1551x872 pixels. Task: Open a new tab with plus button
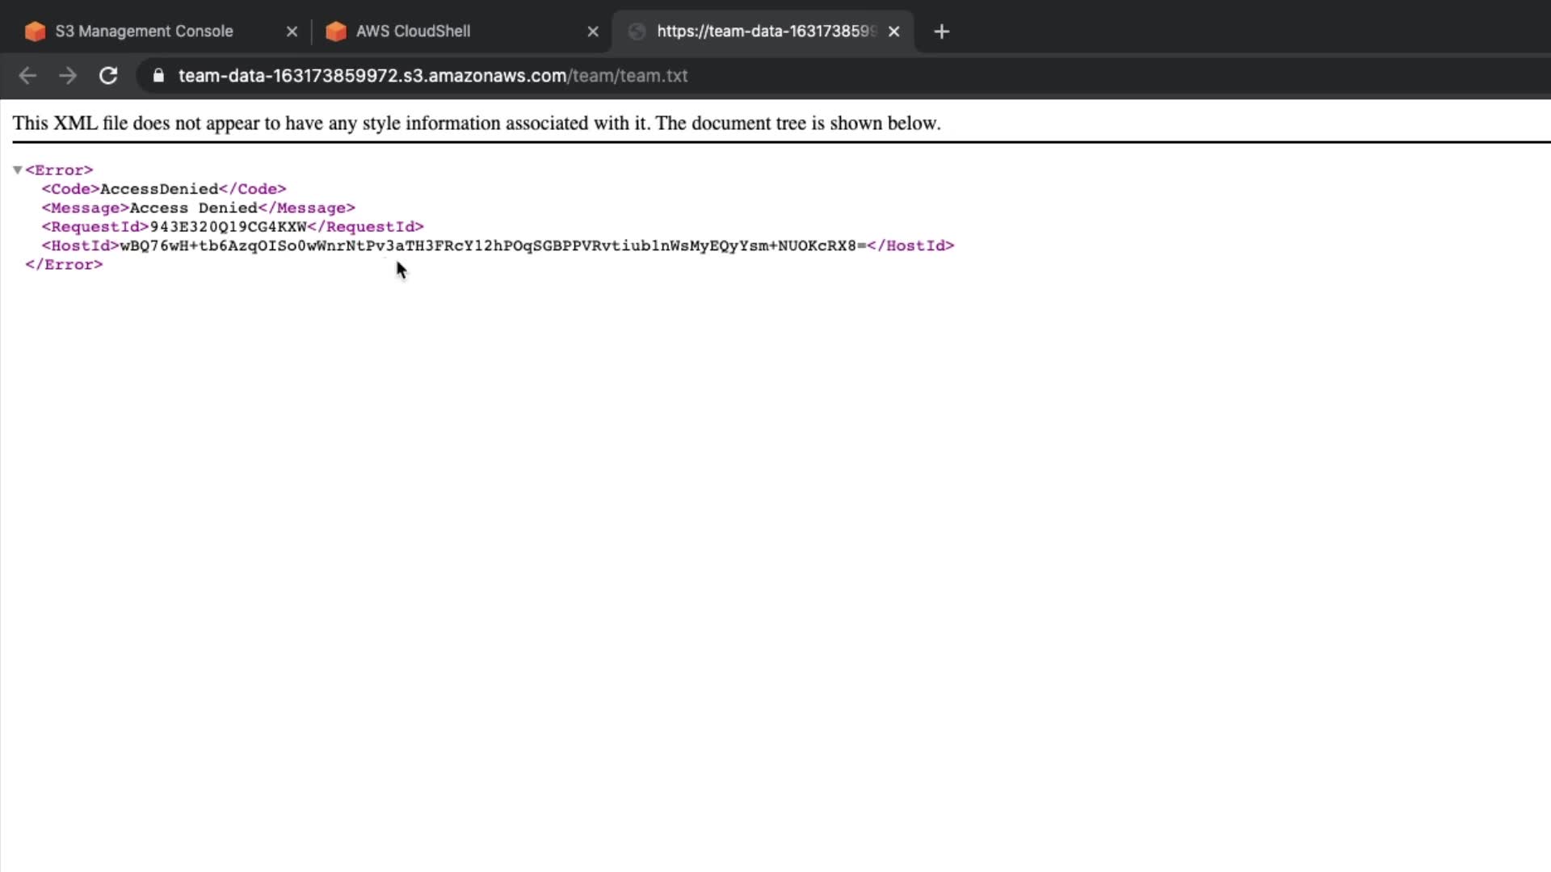(941, 31)
